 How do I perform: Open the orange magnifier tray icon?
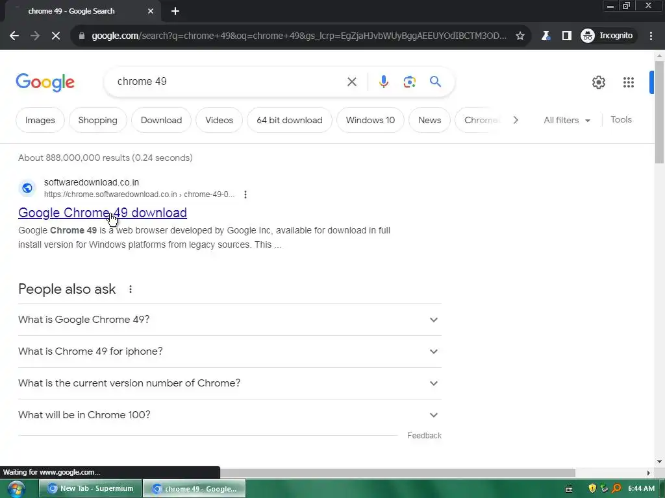click(x=616, y=489)
